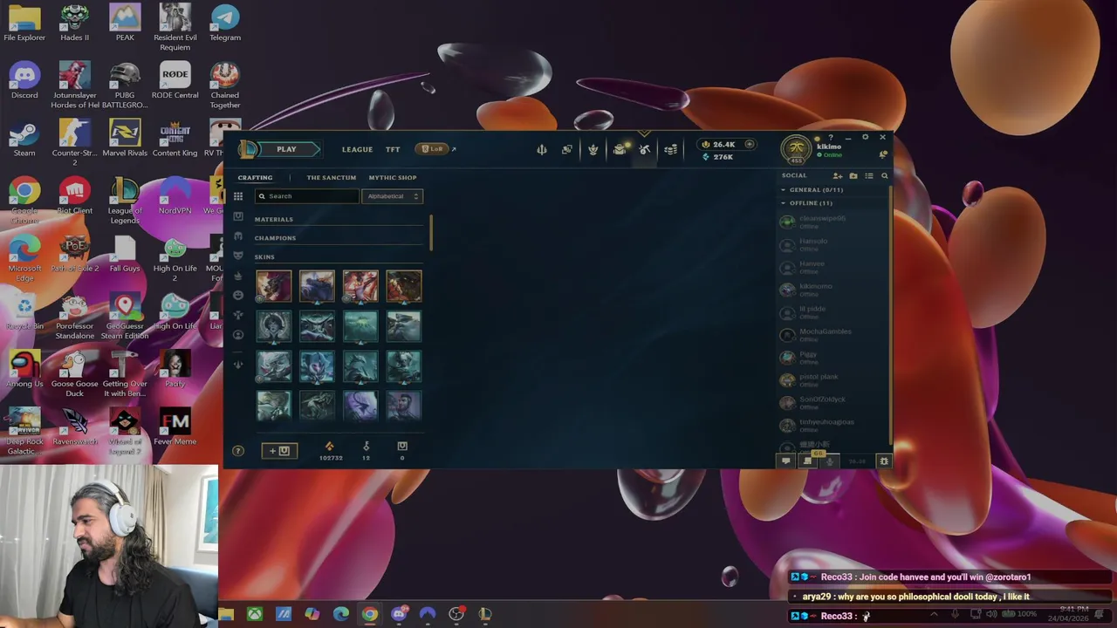
Task: Click the orange essence icon showing 102732
Action: coord(330,447)
